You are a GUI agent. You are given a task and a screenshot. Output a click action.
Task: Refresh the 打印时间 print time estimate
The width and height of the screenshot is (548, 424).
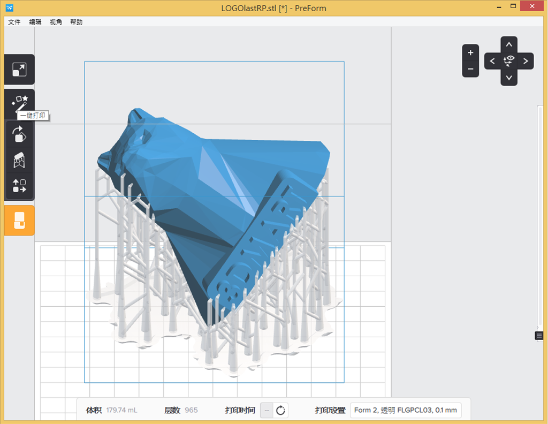[280, 410]
